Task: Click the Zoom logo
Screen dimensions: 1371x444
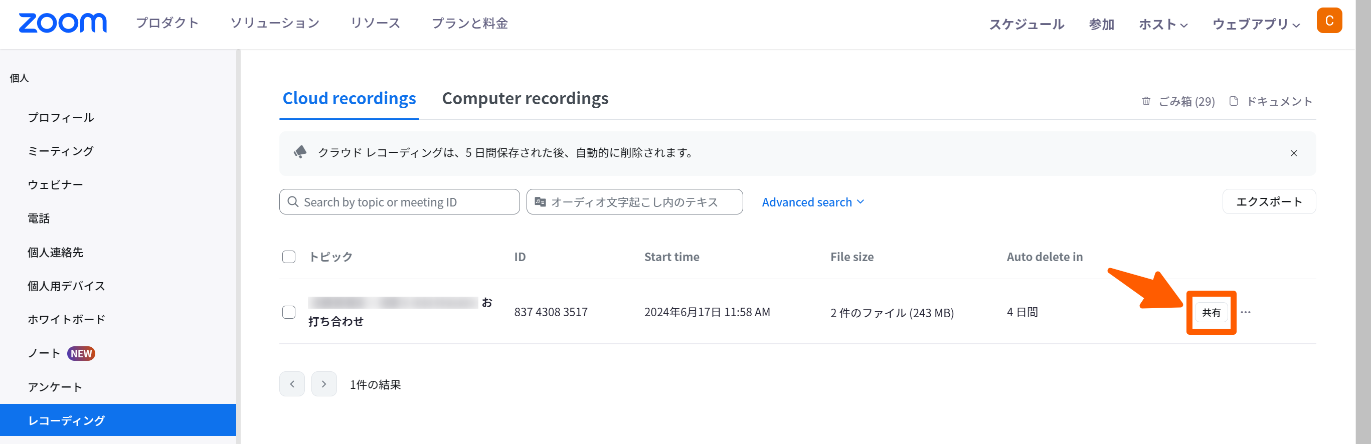Action: pyautogui.click(x=62, y=24)
